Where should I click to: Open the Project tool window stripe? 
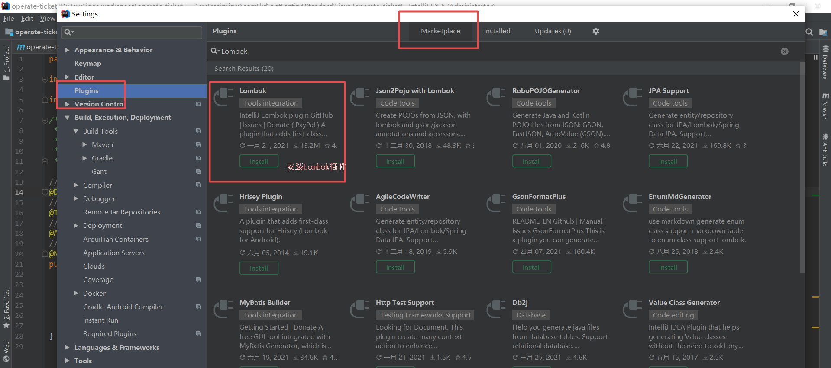click(x=6, y=64)
